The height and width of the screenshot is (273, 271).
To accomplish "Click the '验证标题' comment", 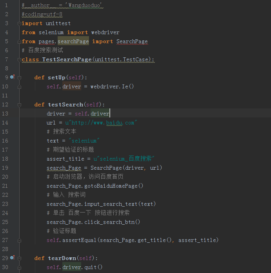I will [x=64, y=231].
